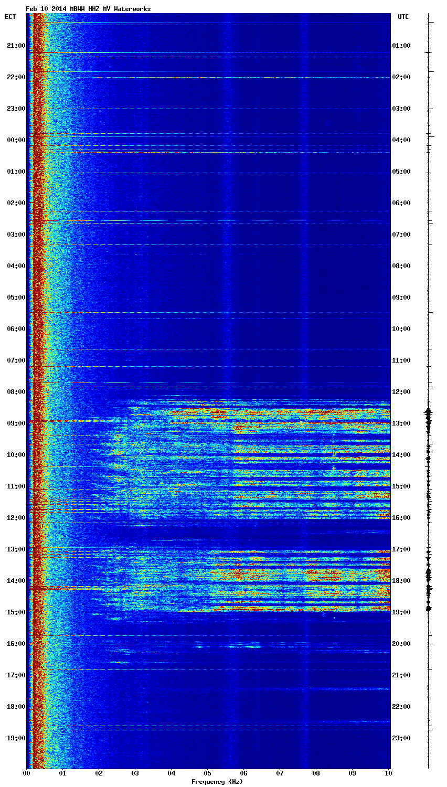
Task: Click the 'Frequency (Hz)' axis caption
Action: (217, 782)
